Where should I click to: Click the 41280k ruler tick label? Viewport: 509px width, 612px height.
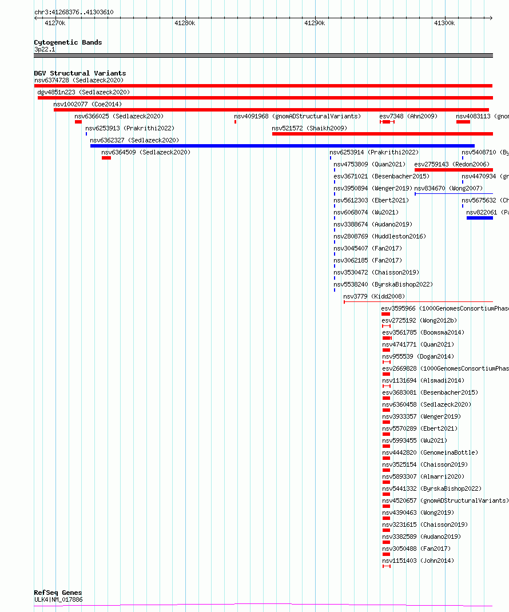point(185,23)
